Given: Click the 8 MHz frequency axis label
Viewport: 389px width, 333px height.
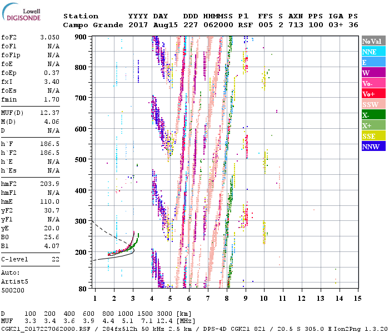Looking at the screenshot, I should point(227,299).
